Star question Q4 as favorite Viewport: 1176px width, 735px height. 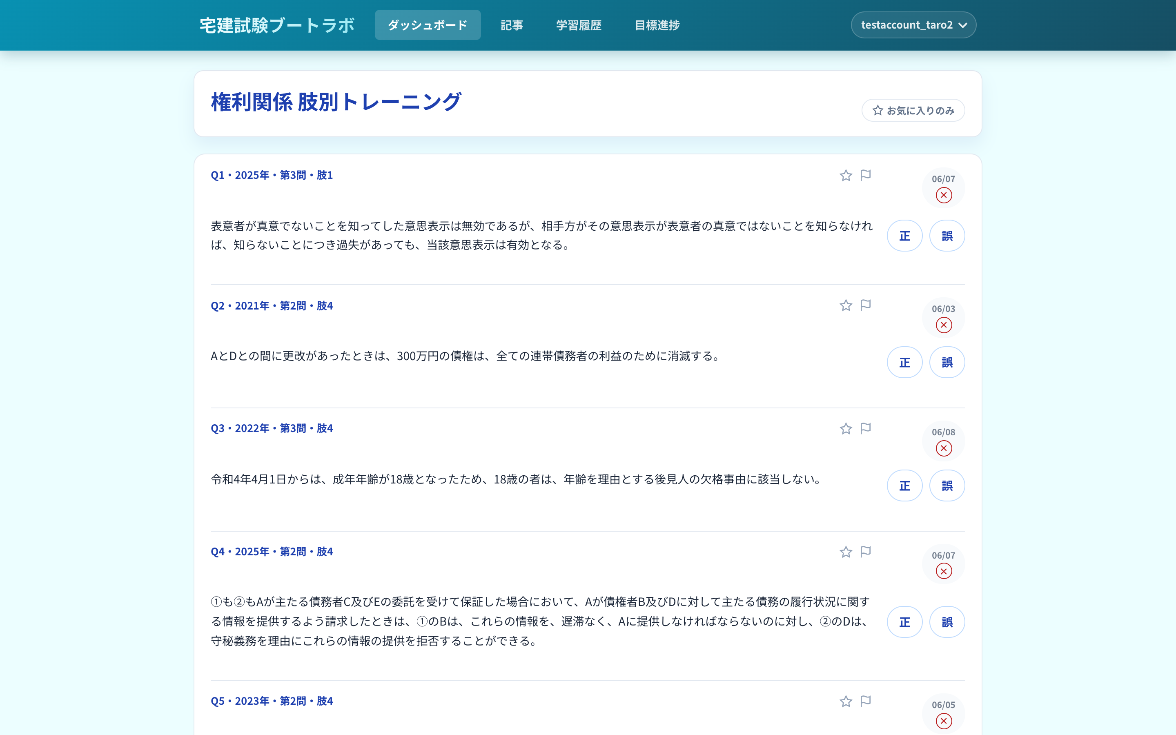(846, 552)
